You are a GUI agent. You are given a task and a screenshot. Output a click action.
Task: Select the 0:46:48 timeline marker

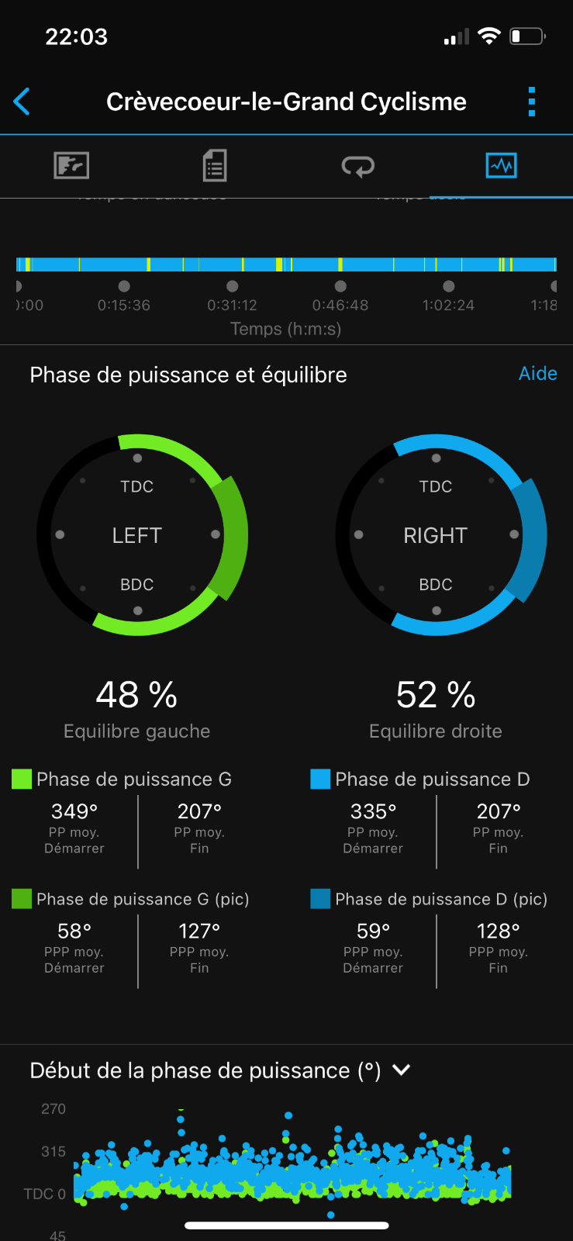340,286
